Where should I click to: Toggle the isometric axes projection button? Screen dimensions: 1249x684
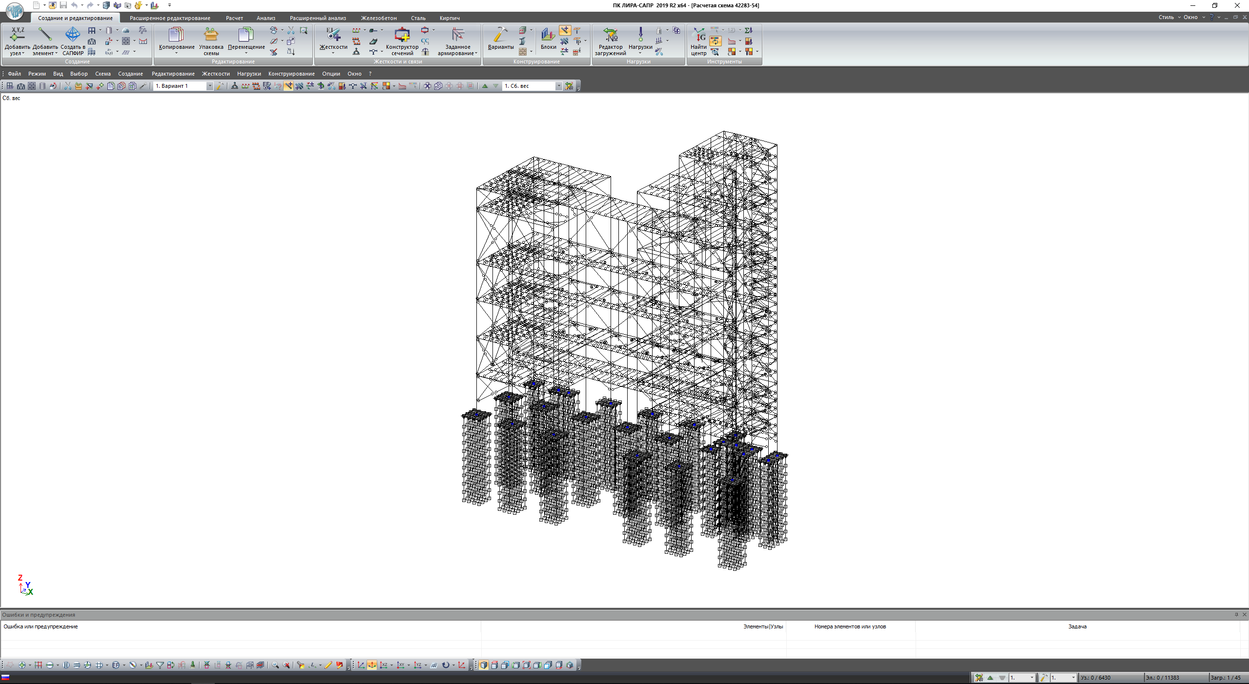point(372,665)
